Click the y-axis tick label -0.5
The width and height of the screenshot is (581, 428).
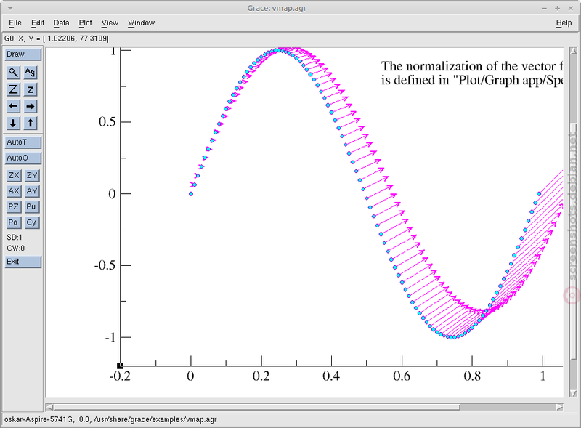(105, 265)
